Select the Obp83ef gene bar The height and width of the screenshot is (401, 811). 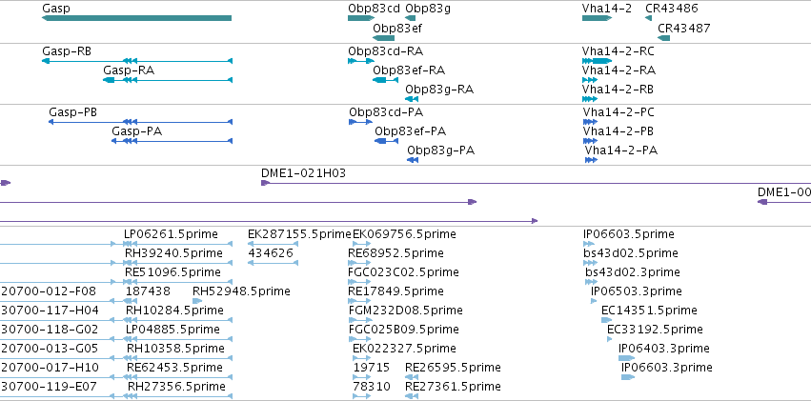coord(383,38)
